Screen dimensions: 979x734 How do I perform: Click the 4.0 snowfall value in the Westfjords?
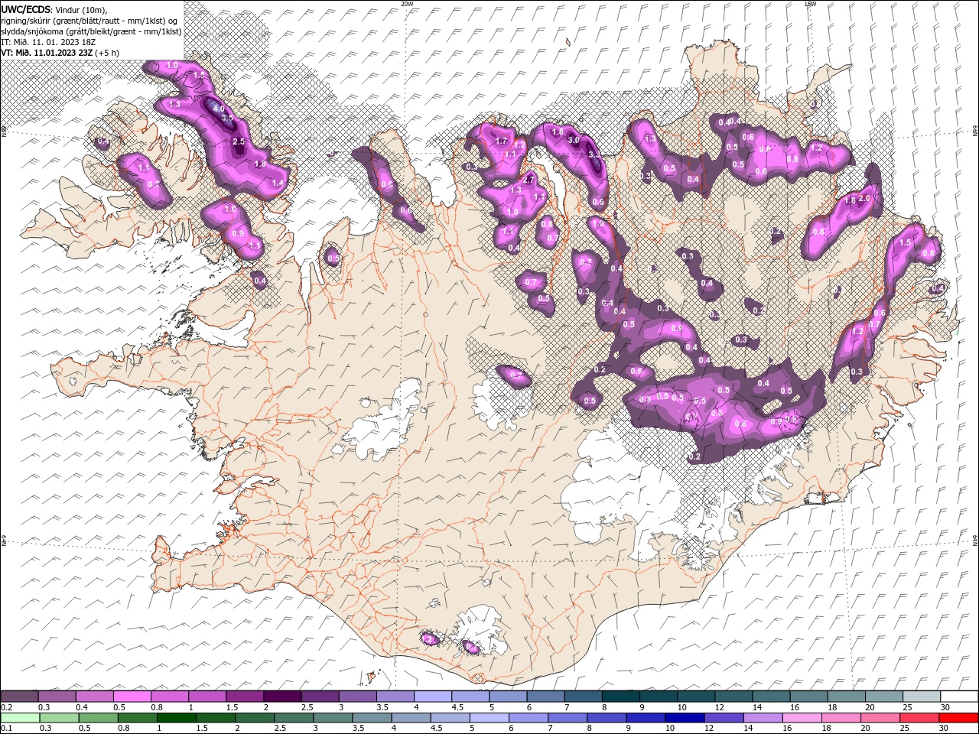pyautogui.click(x=219, y=109)
